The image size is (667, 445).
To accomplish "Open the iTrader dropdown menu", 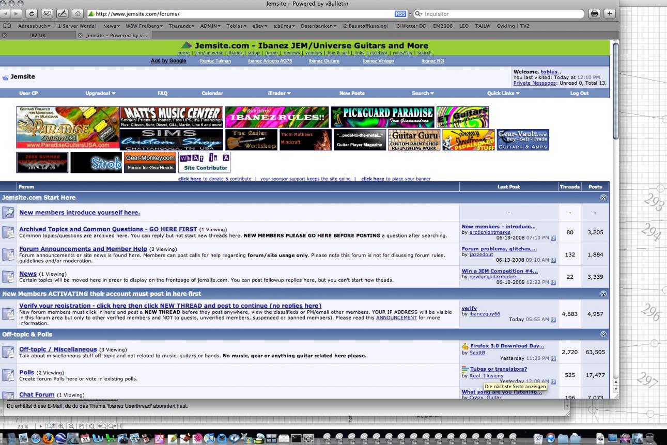I will coord(280,93).
